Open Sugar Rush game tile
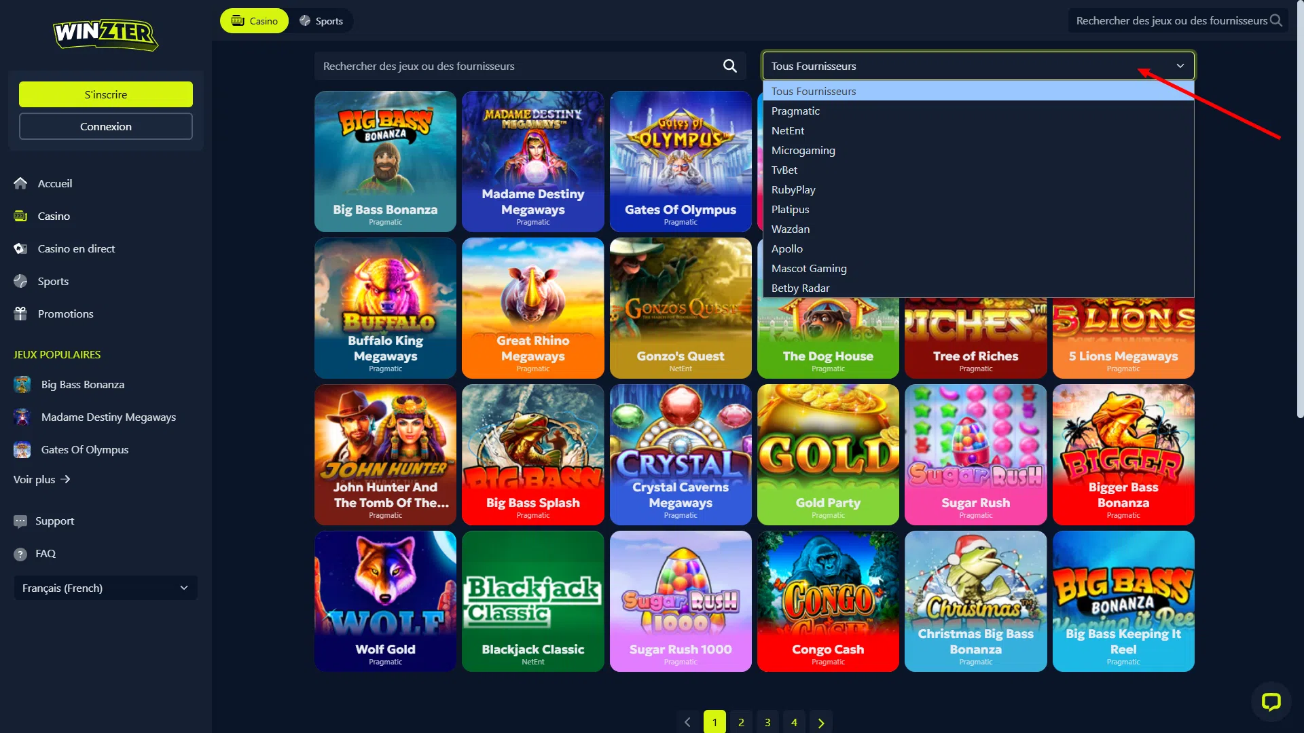 pyautogui.click(x=976, y=455)
